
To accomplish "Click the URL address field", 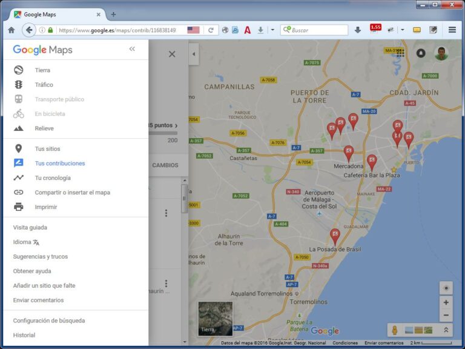I will pyautogui.click(x=117, y=30).
